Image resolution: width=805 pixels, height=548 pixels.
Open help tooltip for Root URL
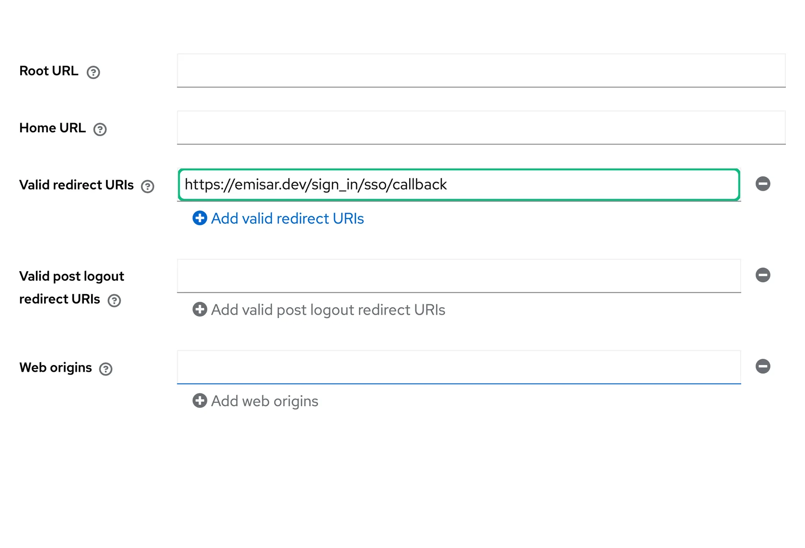93,72
